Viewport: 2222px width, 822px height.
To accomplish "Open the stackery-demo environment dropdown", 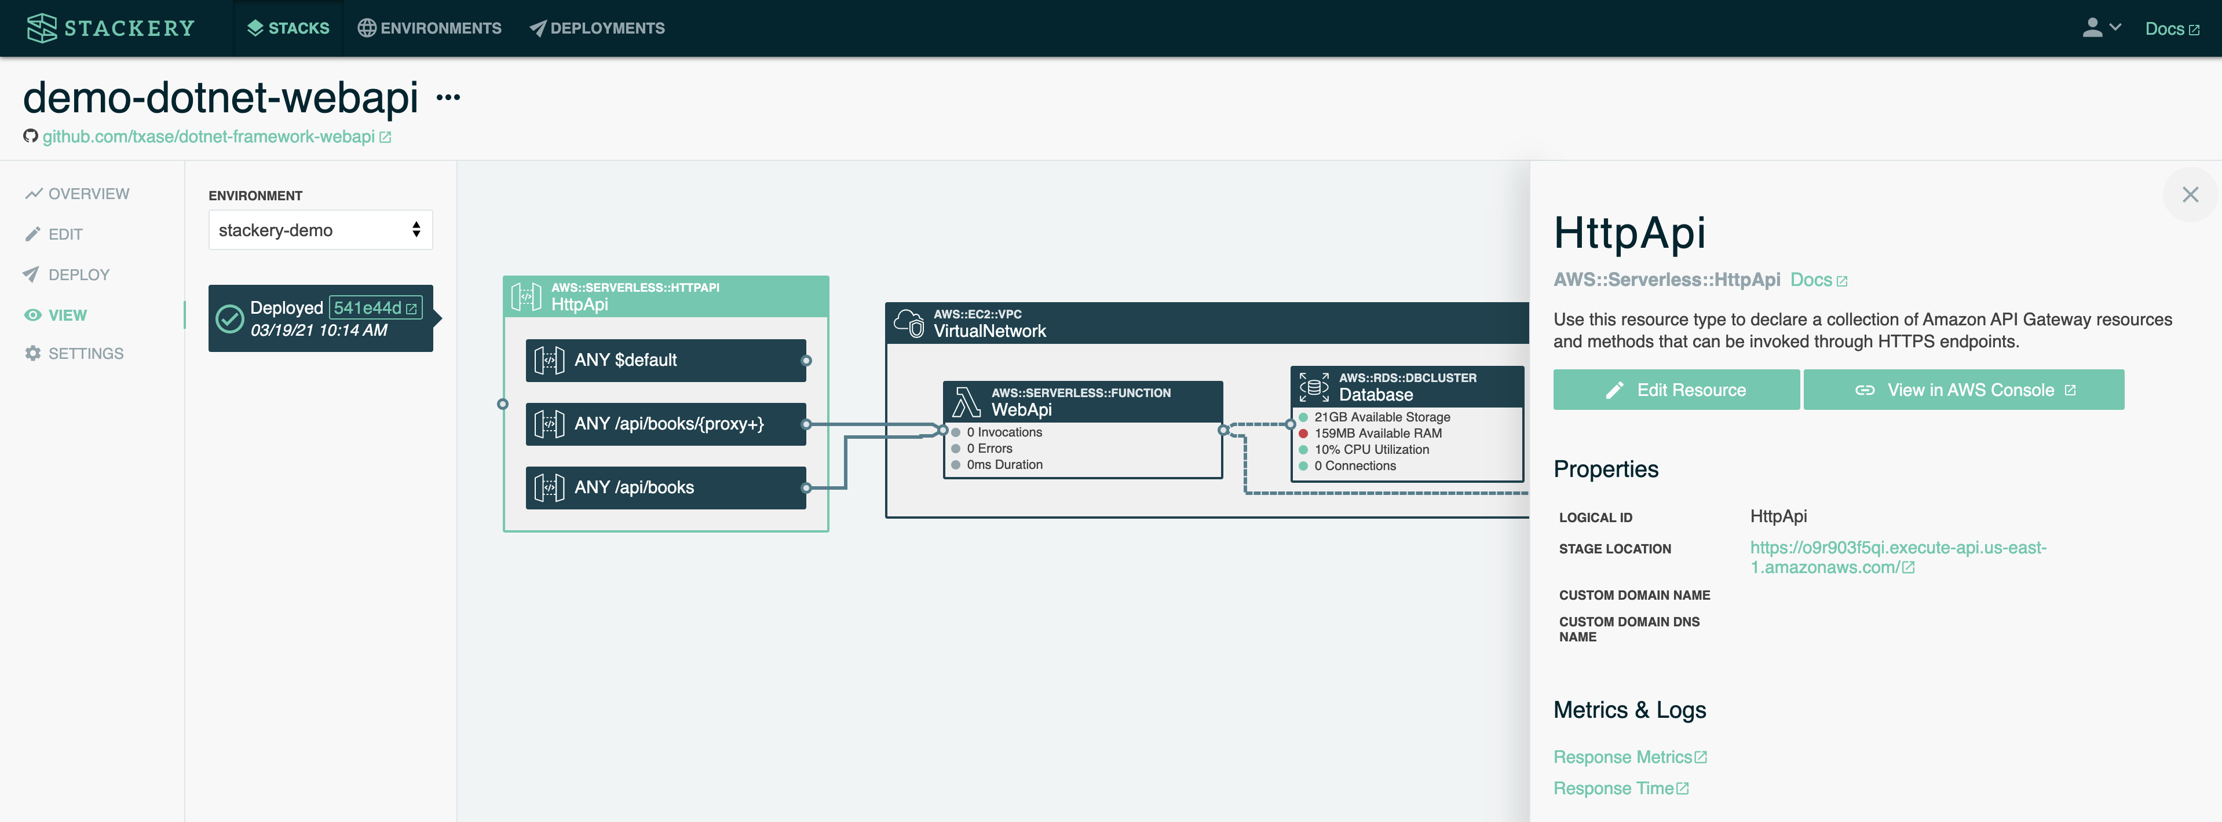I will 320,230.
